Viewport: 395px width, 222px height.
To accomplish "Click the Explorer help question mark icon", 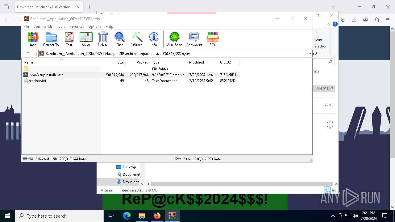I will tap(335, 24).
